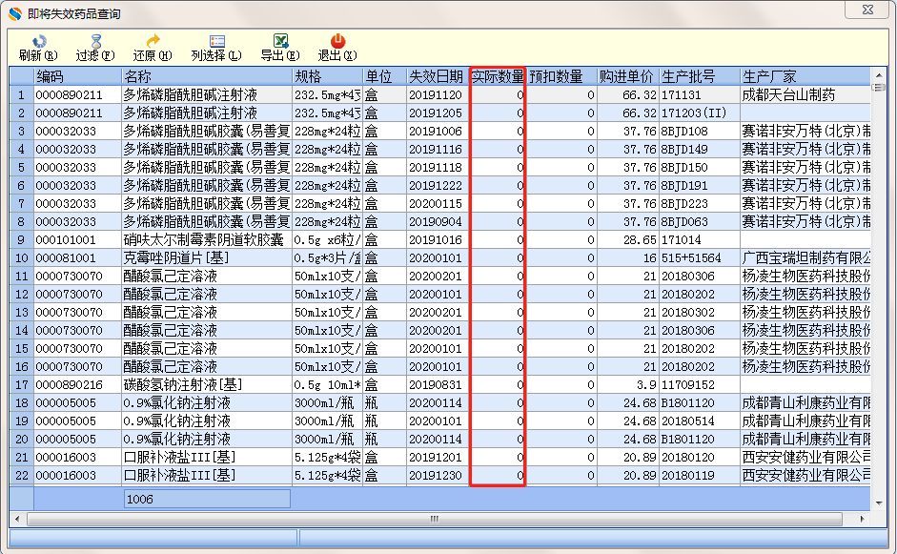Select row number 1 indicator
Viewport: 897px width, 554px height.
[x=22, y=95]
